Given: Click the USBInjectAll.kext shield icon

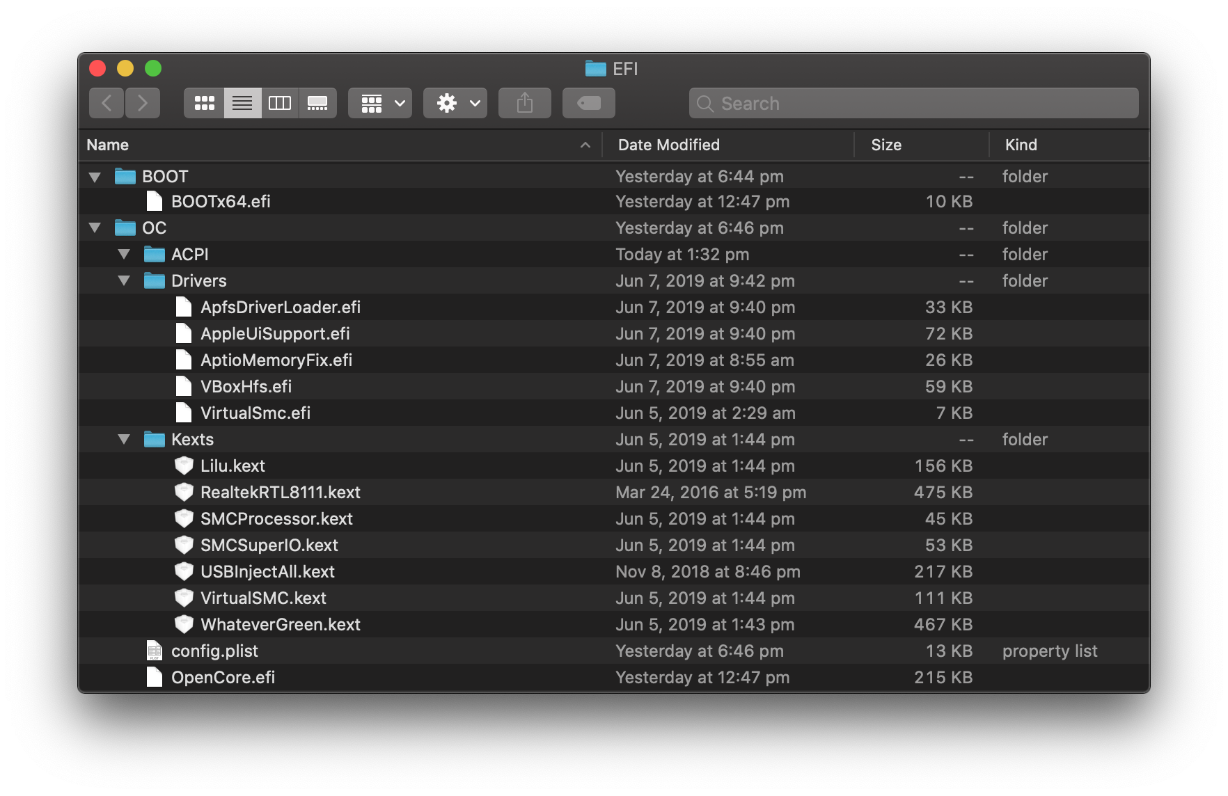Looking at the screenshot, I should coord(184,571).
